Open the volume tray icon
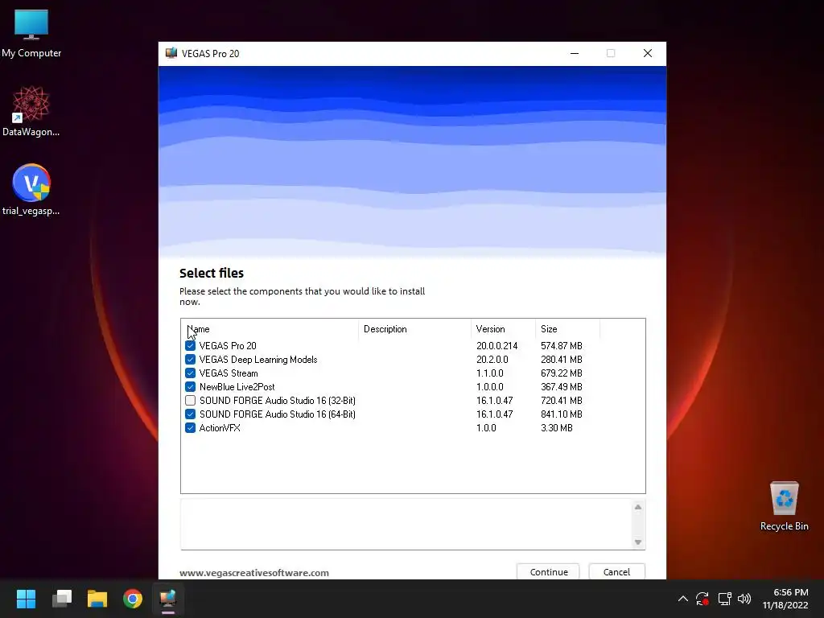 point(744,599)
